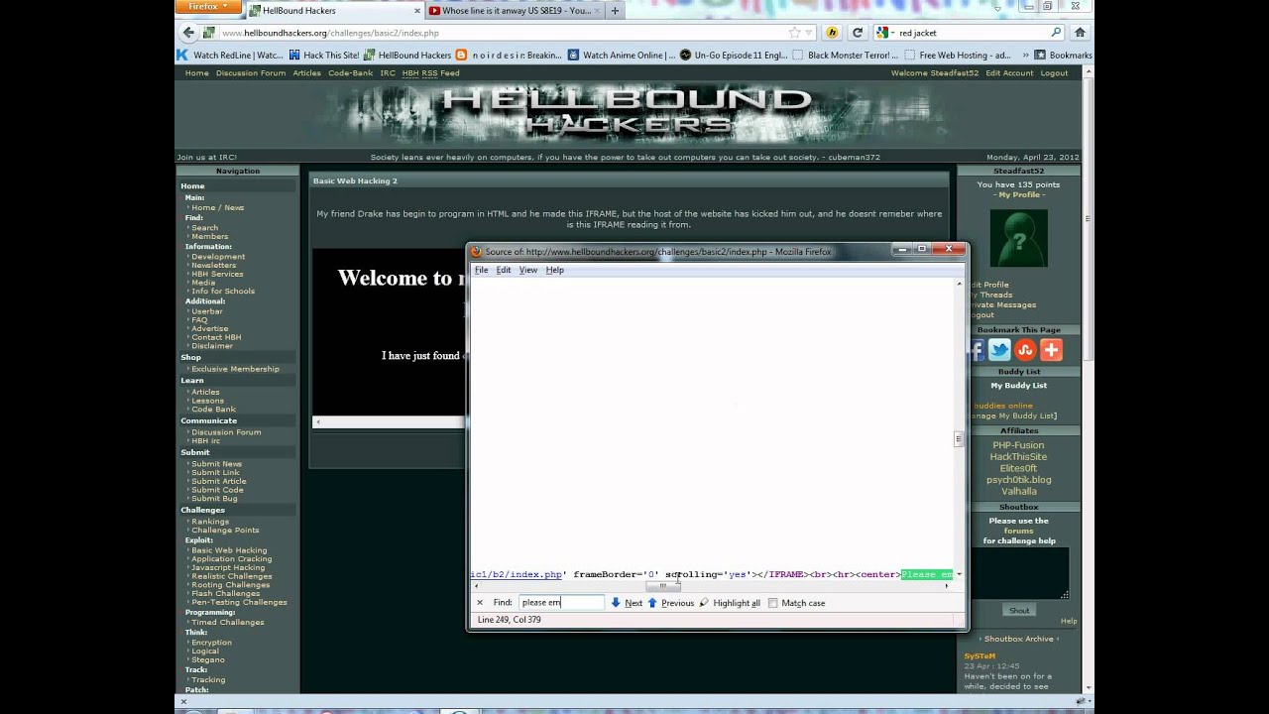1269x714 pixels.
Task: Open the Bookmarks menu on toolbar
Action: [1063, 56]
